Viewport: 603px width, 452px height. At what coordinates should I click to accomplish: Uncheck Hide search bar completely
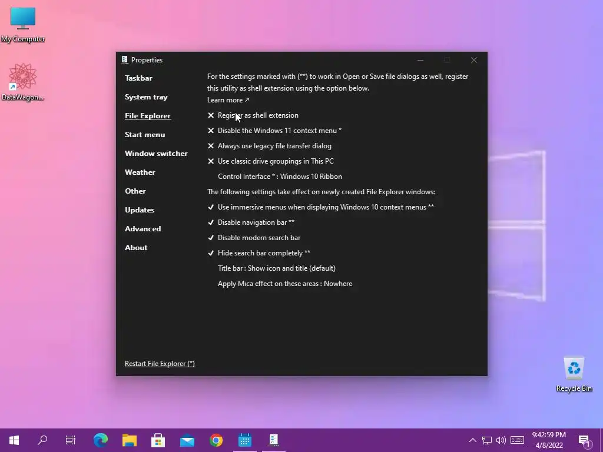[x=259, y=253]
